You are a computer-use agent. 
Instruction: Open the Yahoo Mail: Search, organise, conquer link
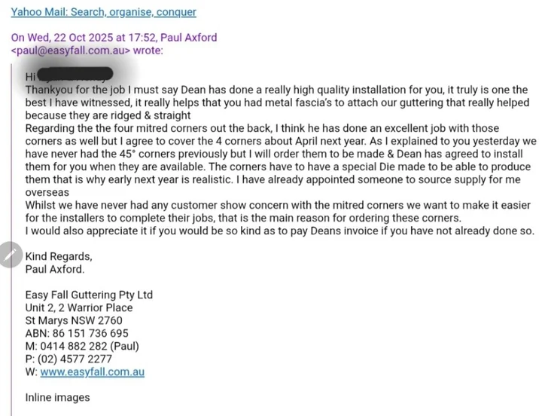coord(103,12)
